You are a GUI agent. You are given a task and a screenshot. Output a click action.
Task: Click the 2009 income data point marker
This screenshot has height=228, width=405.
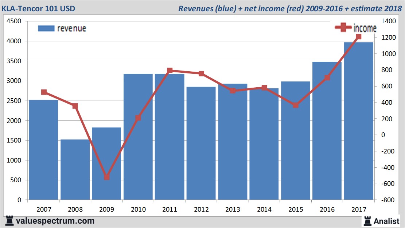coord(107,177)
